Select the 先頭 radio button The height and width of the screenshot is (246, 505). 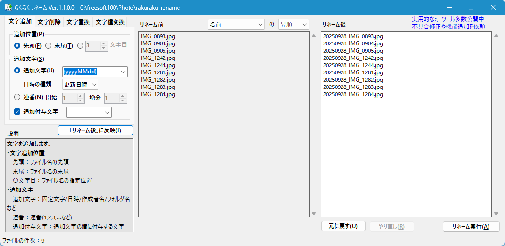coord(17,46)
